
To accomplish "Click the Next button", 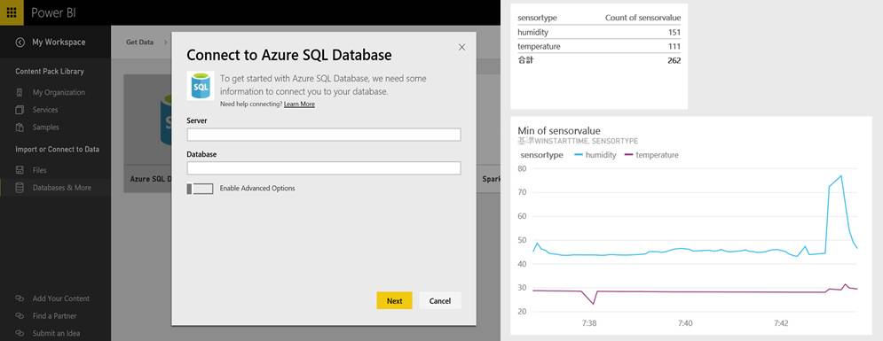I will [x=394, y=300].
